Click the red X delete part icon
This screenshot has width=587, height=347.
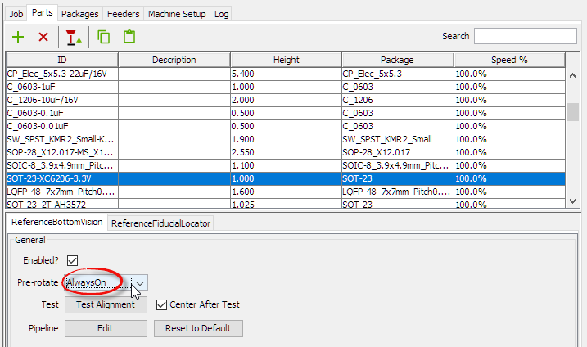coord(43,37)
